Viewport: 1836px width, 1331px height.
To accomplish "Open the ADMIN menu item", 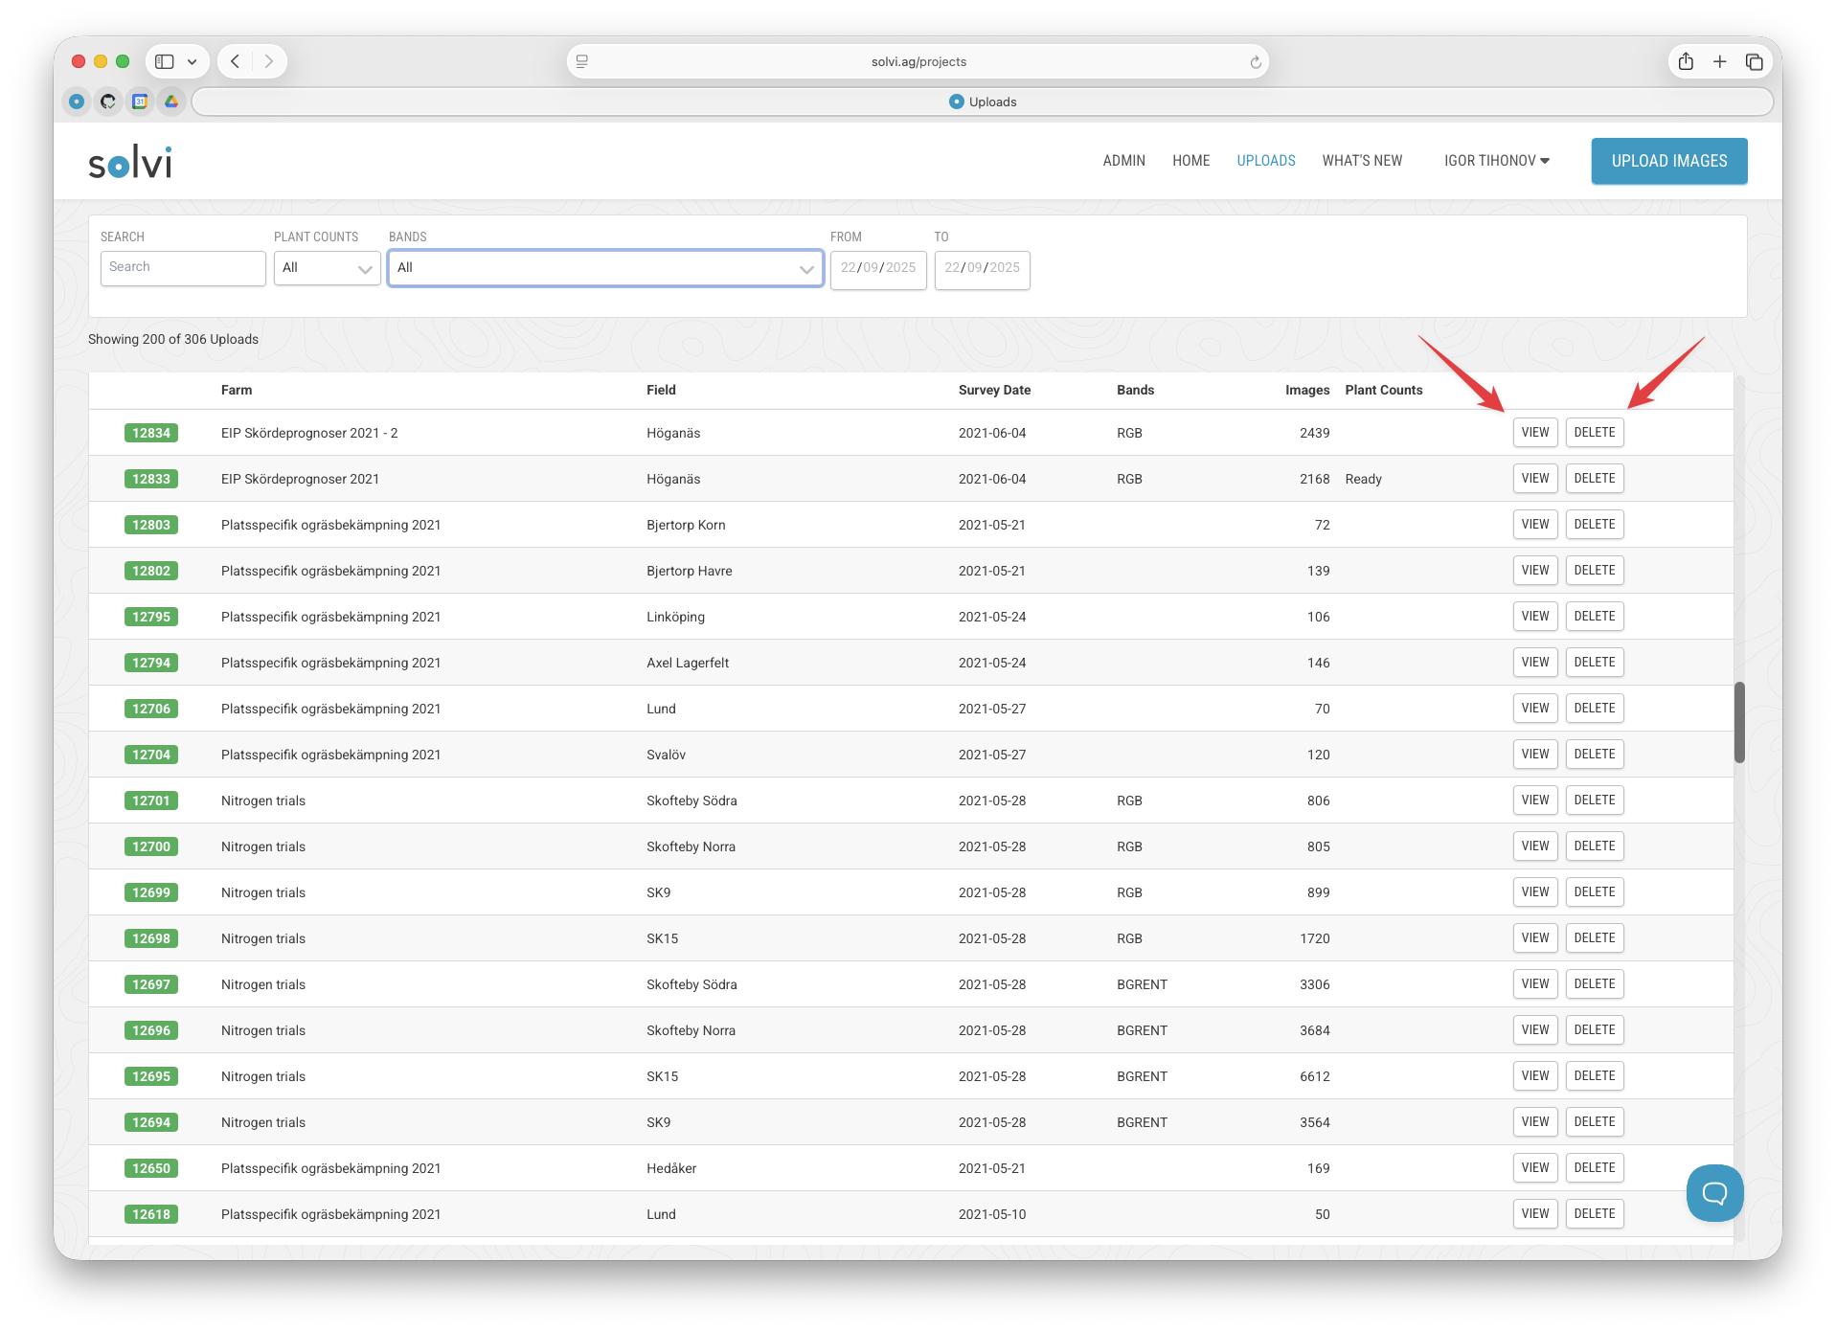I will click(1123, 161).
